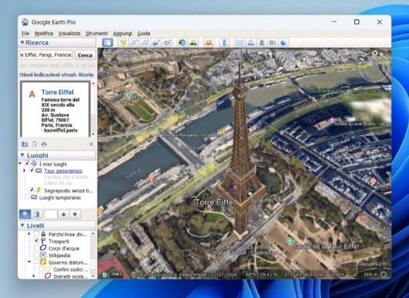Select the Add Image Overlay tool

click(156, 42)
